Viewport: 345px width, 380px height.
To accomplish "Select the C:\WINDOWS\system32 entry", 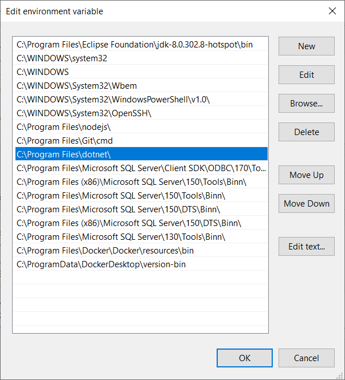I will click(142, 58).
